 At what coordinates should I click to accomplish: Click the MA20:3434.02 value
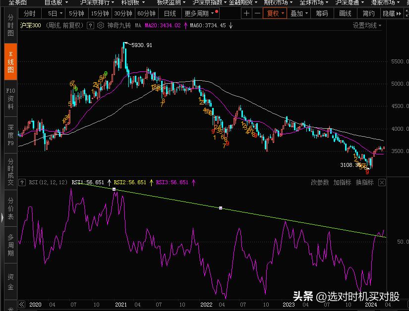[x=163, y=26]
